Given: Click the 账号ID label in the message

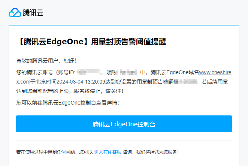Looking at the screenshot, I should (x=67, y=72).
